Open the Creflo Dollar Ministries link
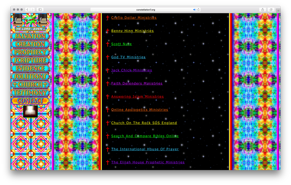Screen dimensions: 291x185 tap(134, 18)
